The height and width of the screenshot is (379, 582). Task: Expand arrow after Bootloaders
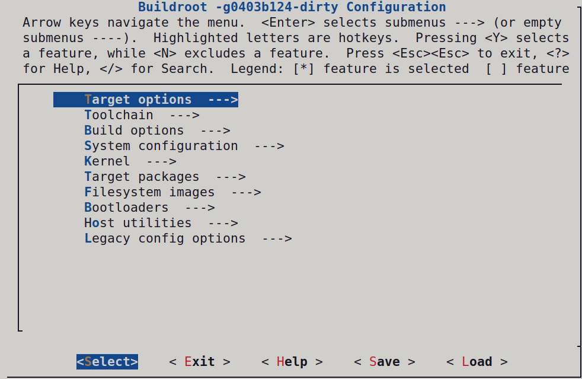(x=200, y=208)
